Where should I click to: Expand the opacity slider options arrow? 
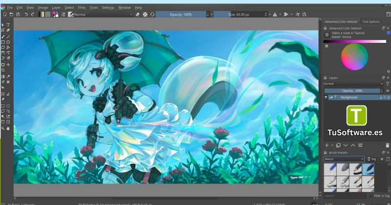pyautogui.click(x=212, y=15)
